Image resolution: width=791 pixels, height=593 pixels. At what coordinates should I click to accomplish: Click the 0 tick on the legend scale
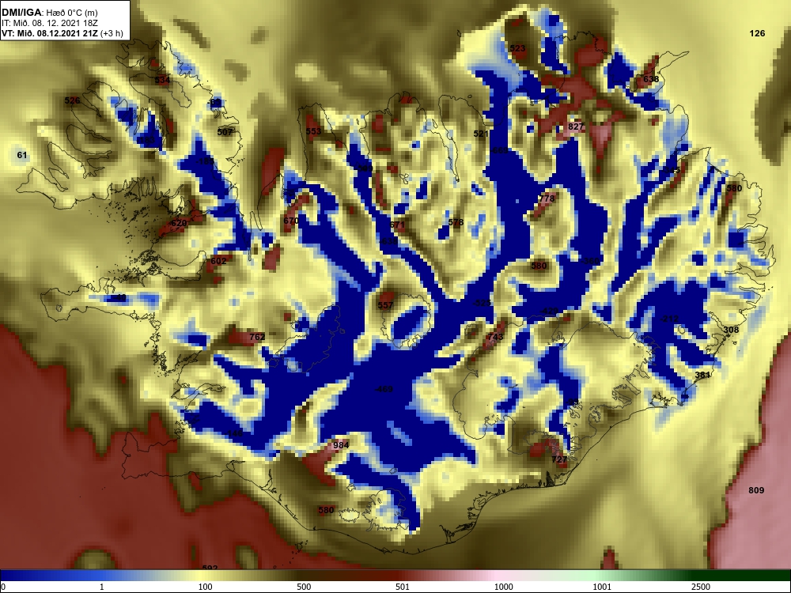[3, 587]
